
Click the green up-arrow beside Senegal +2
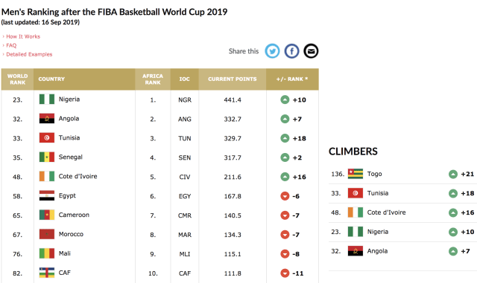pos(285,157)
